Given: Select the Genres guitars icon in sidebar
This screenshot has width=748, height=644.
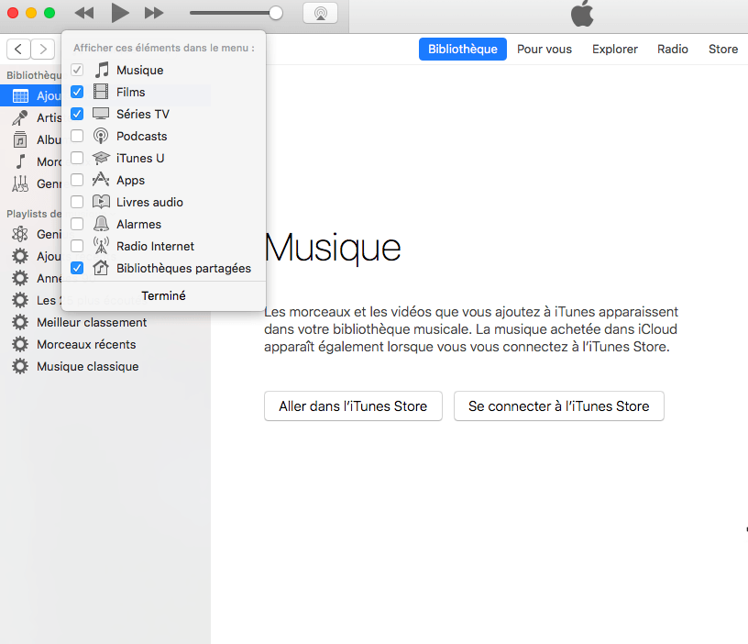Looking at the screenshot, I should pyautogui.click(x=20, y=183).
